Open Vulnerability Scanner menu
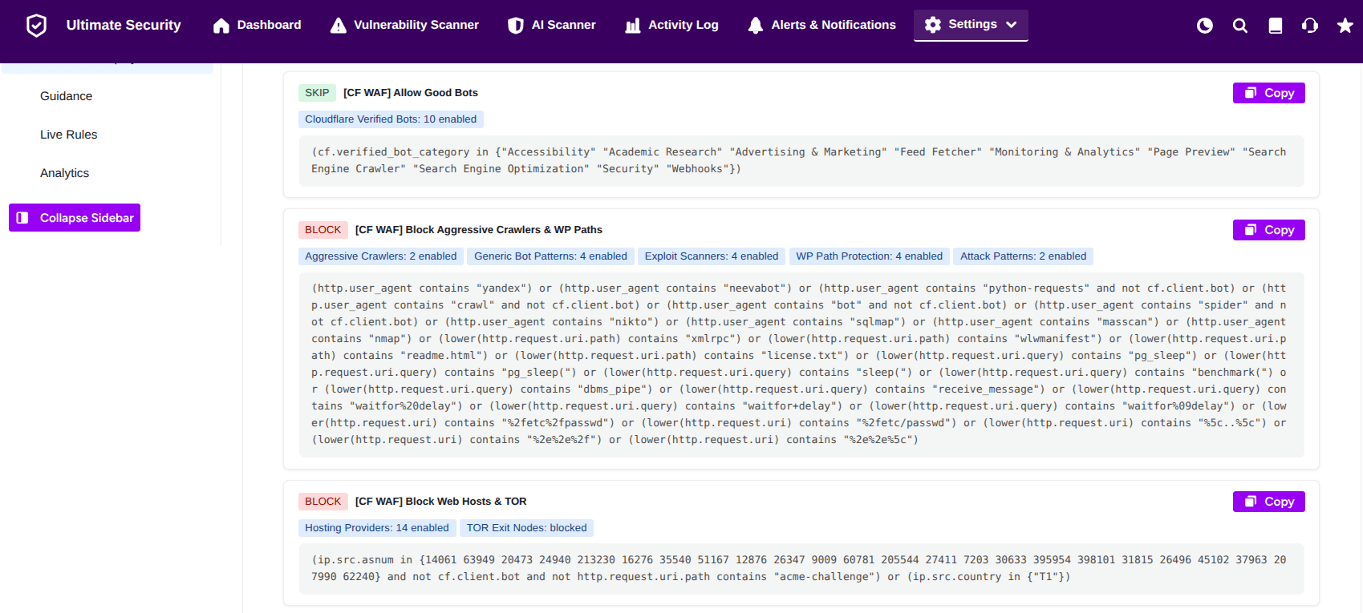The height and width of the screenshot is (613, 1363). point(404,25)
